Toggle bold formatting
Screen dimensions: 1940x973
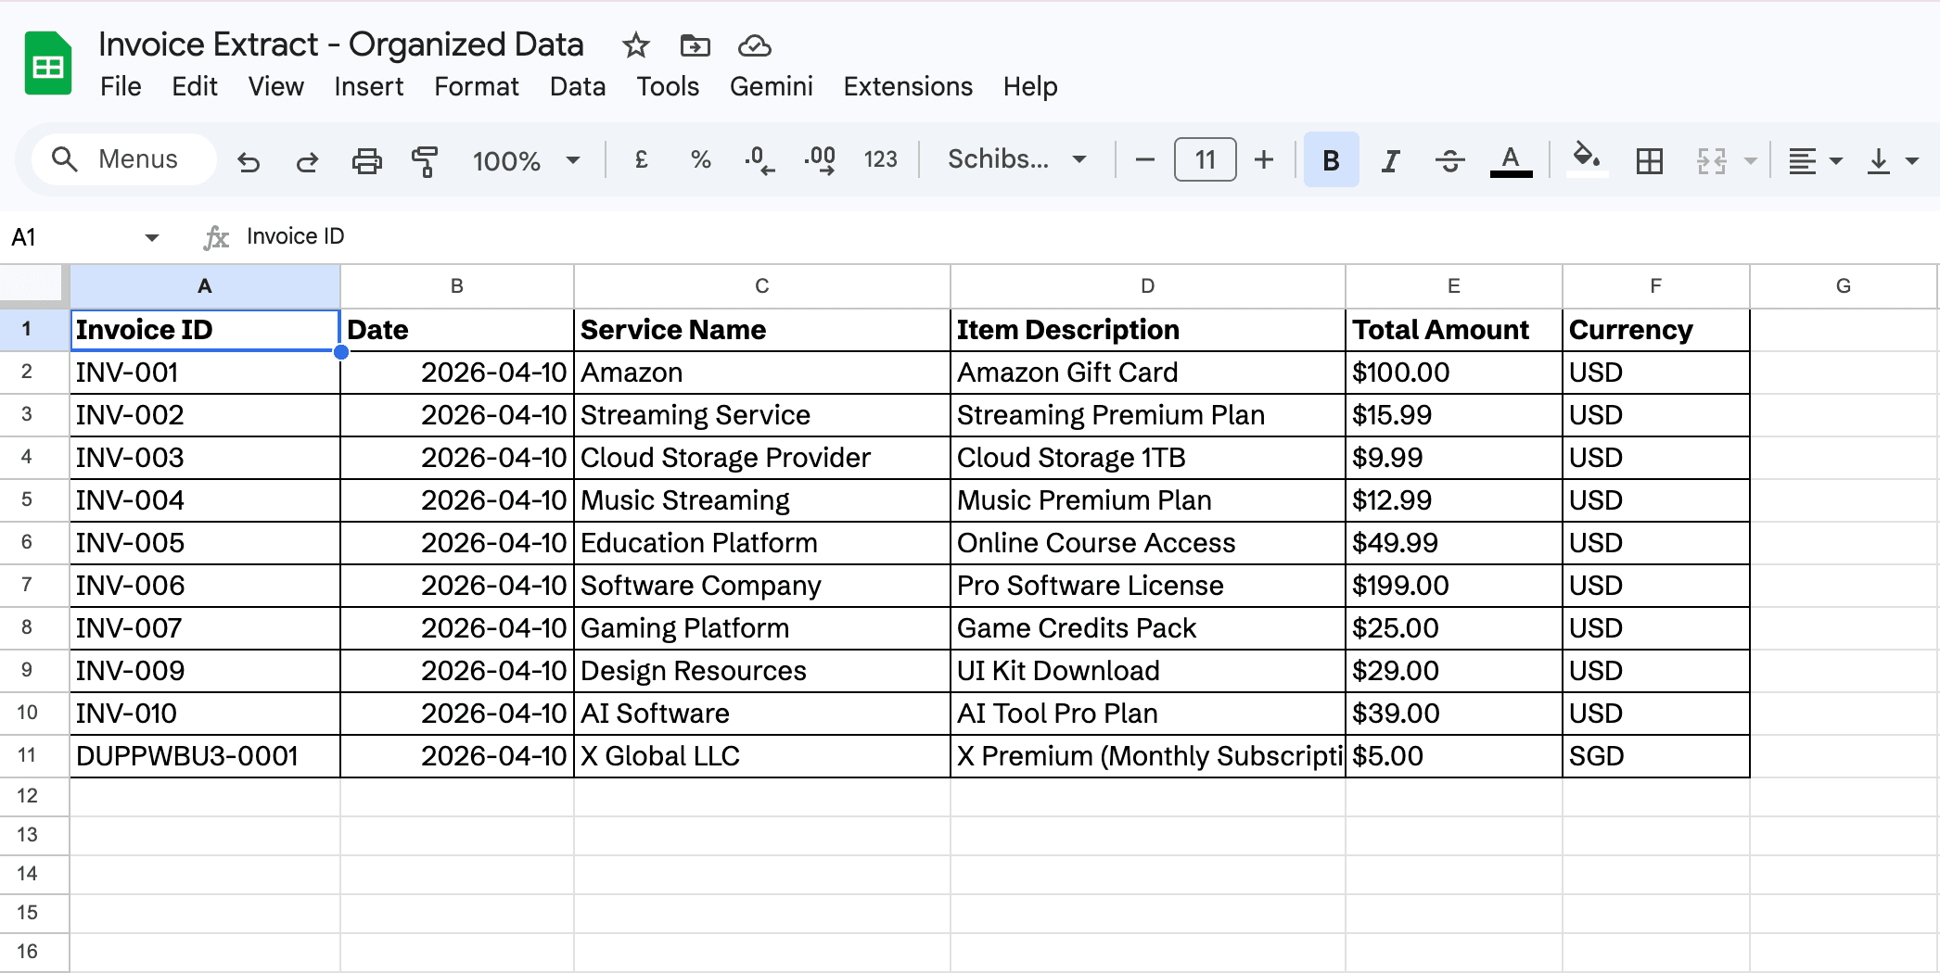[x=1331, y=160]
